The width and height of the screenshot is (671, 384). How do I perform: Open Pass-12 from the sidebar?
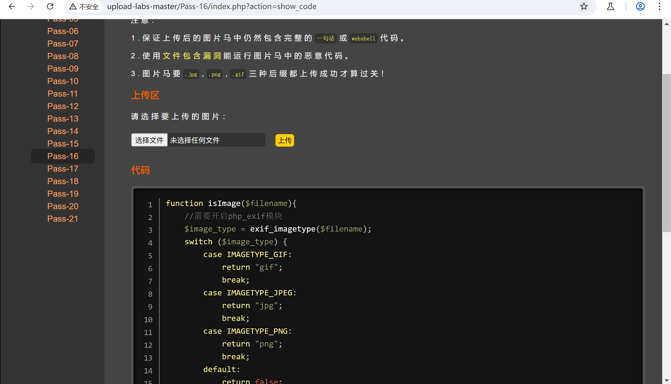[63, 106]
